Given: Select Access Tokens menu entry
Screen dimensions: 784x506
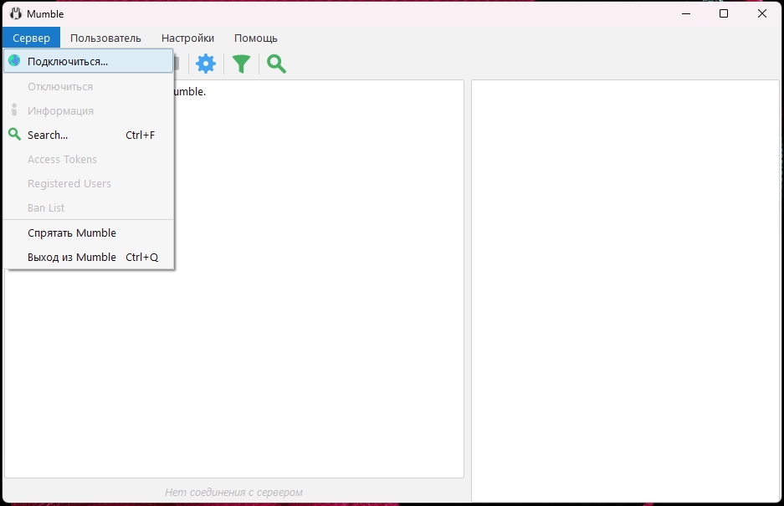Looking at the screenshot, I should point(89,159).
